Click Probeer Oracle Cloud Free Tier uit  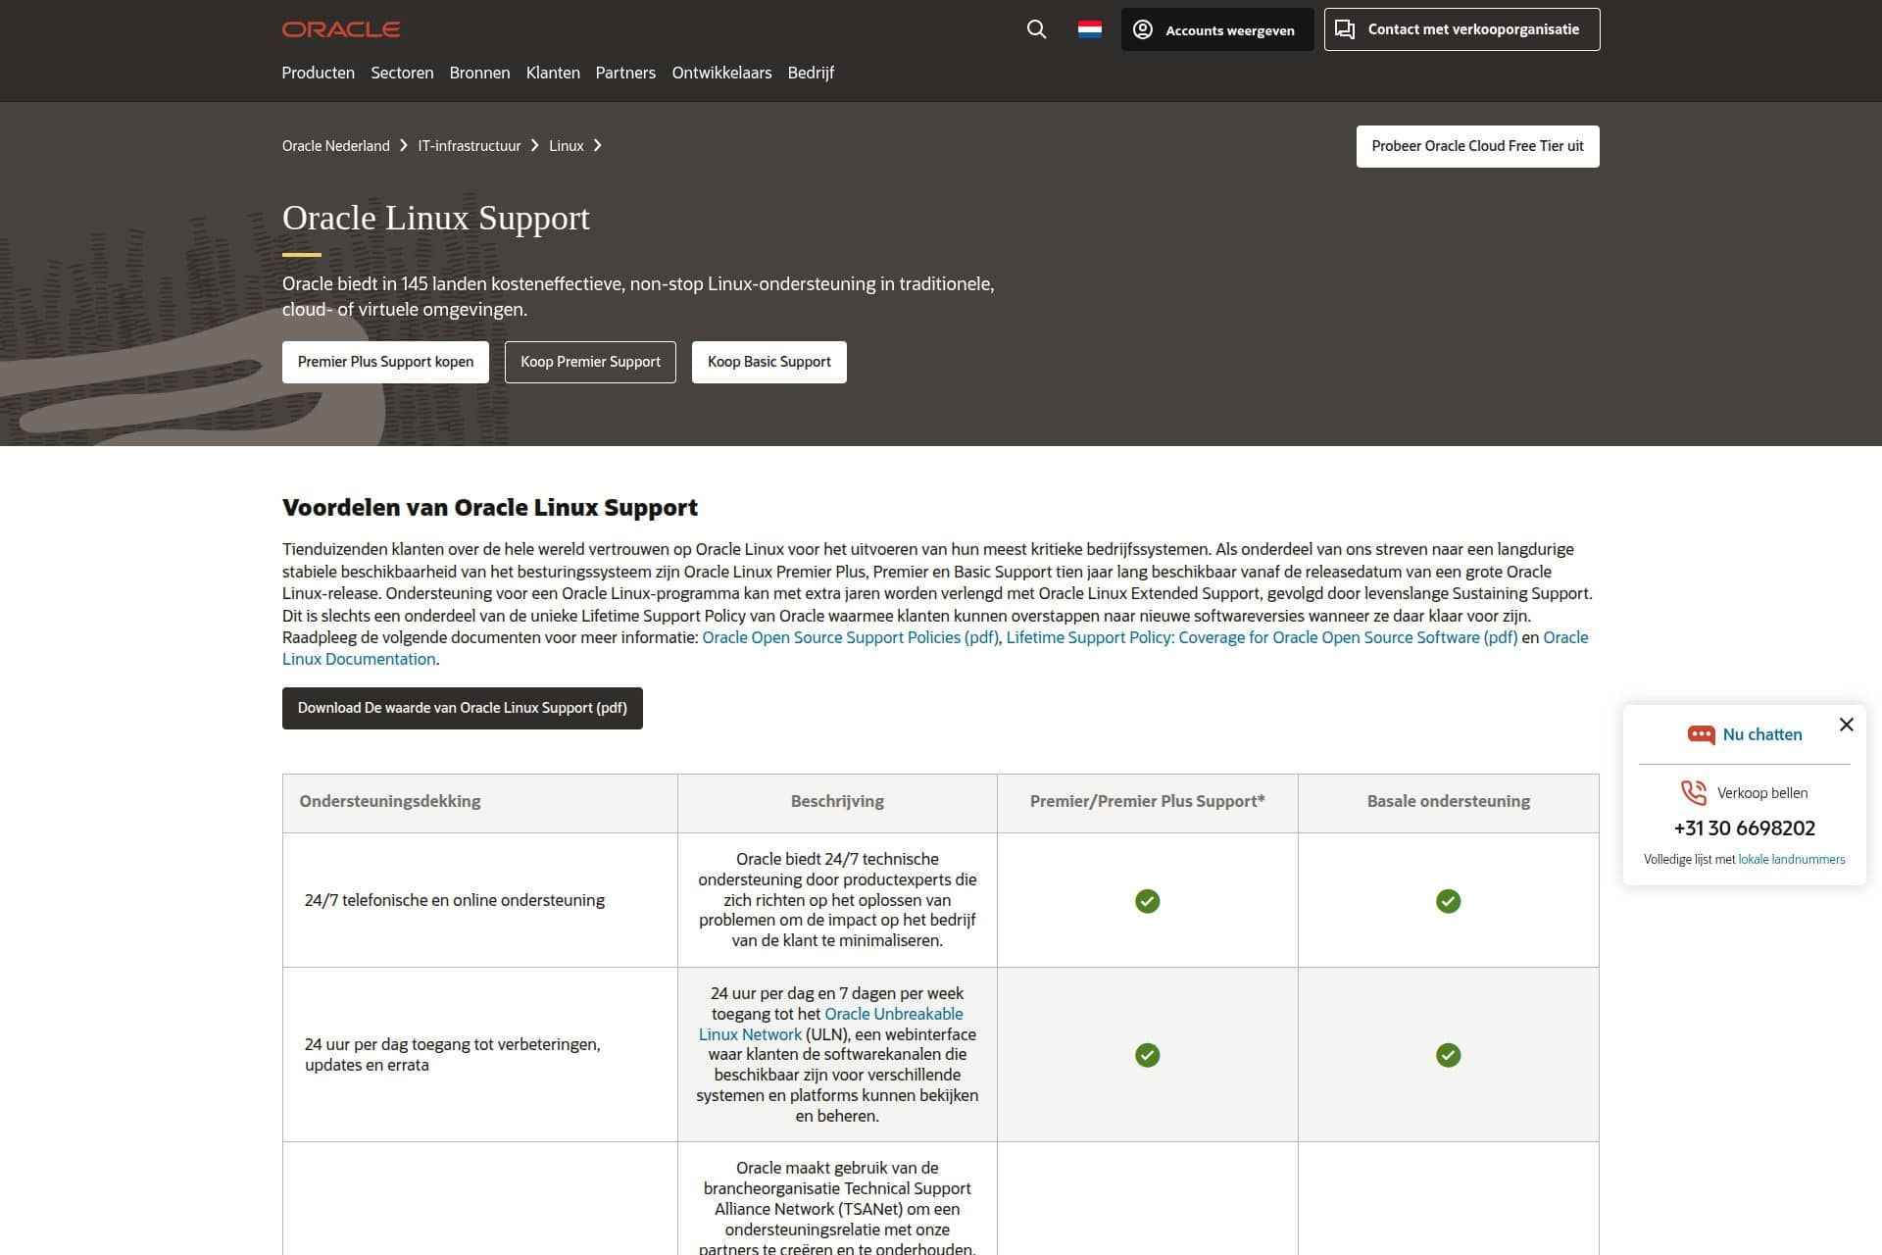coord(1477,146)
